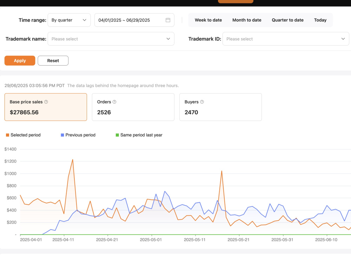The height and width of the screenshot is (263, 351).
Task: Select the Today shortcut
Action: [x=320, y=20]
